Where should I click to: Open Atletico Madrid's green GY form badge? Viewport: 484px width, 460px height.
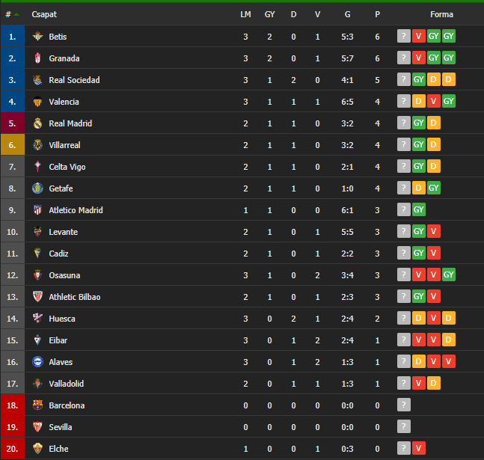[419, 209]
